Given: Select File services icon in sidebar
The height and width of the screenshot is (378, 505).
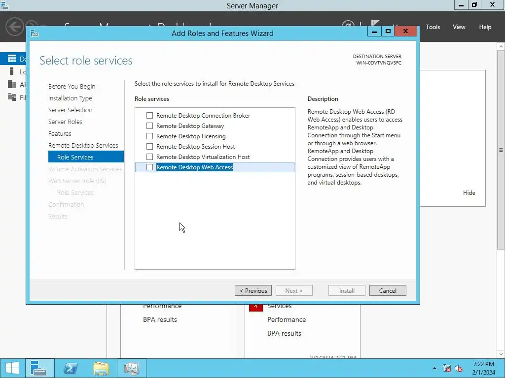Looking at the screenshot, I should pyautogui.click(x=12, y=97).
